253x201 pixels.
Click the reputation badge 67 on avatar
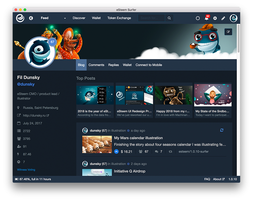tap(52, 42)
